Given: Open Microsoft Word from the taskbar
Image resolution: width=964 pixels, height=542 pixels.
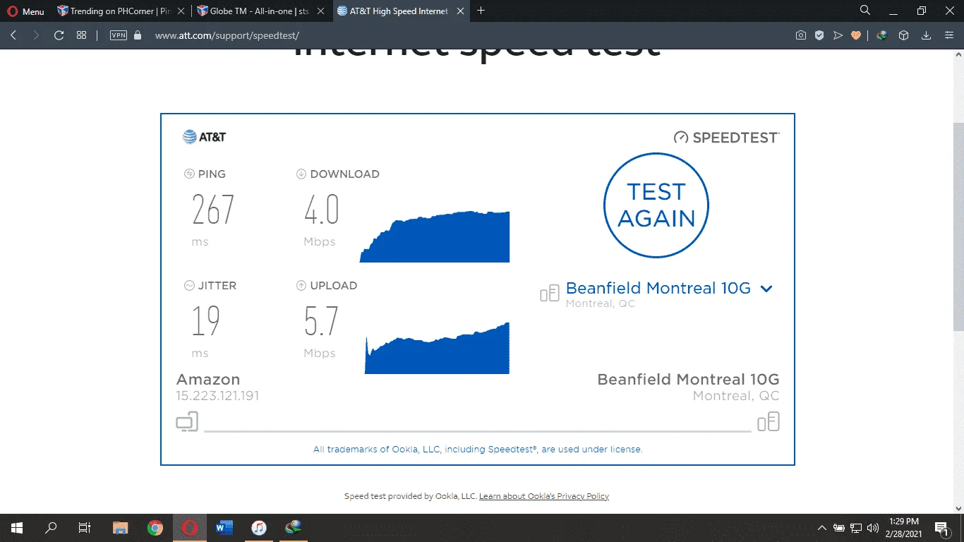Looking at the screenshot, I should point(224,528).
